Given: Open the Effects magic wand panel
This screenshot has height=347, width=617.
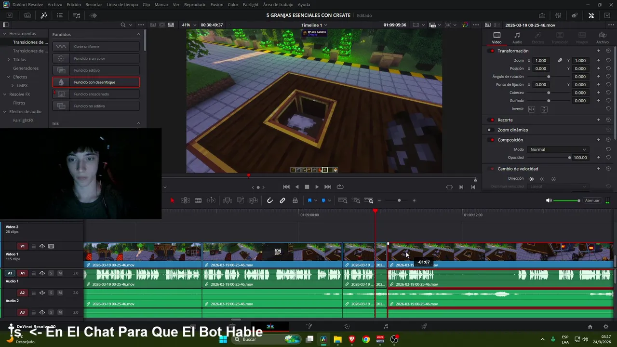Looking at the screenshot, I should (44, 15).
